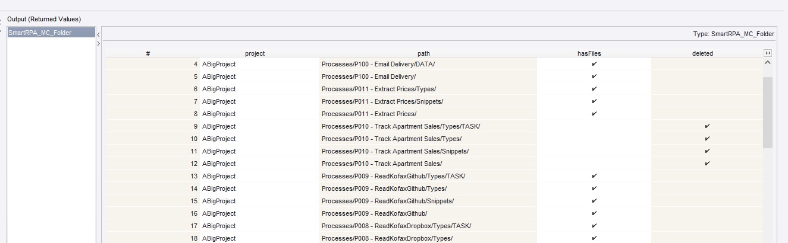
Task: Click the right expand arrow on panel splitter
Action: click(x=98, y=44)
